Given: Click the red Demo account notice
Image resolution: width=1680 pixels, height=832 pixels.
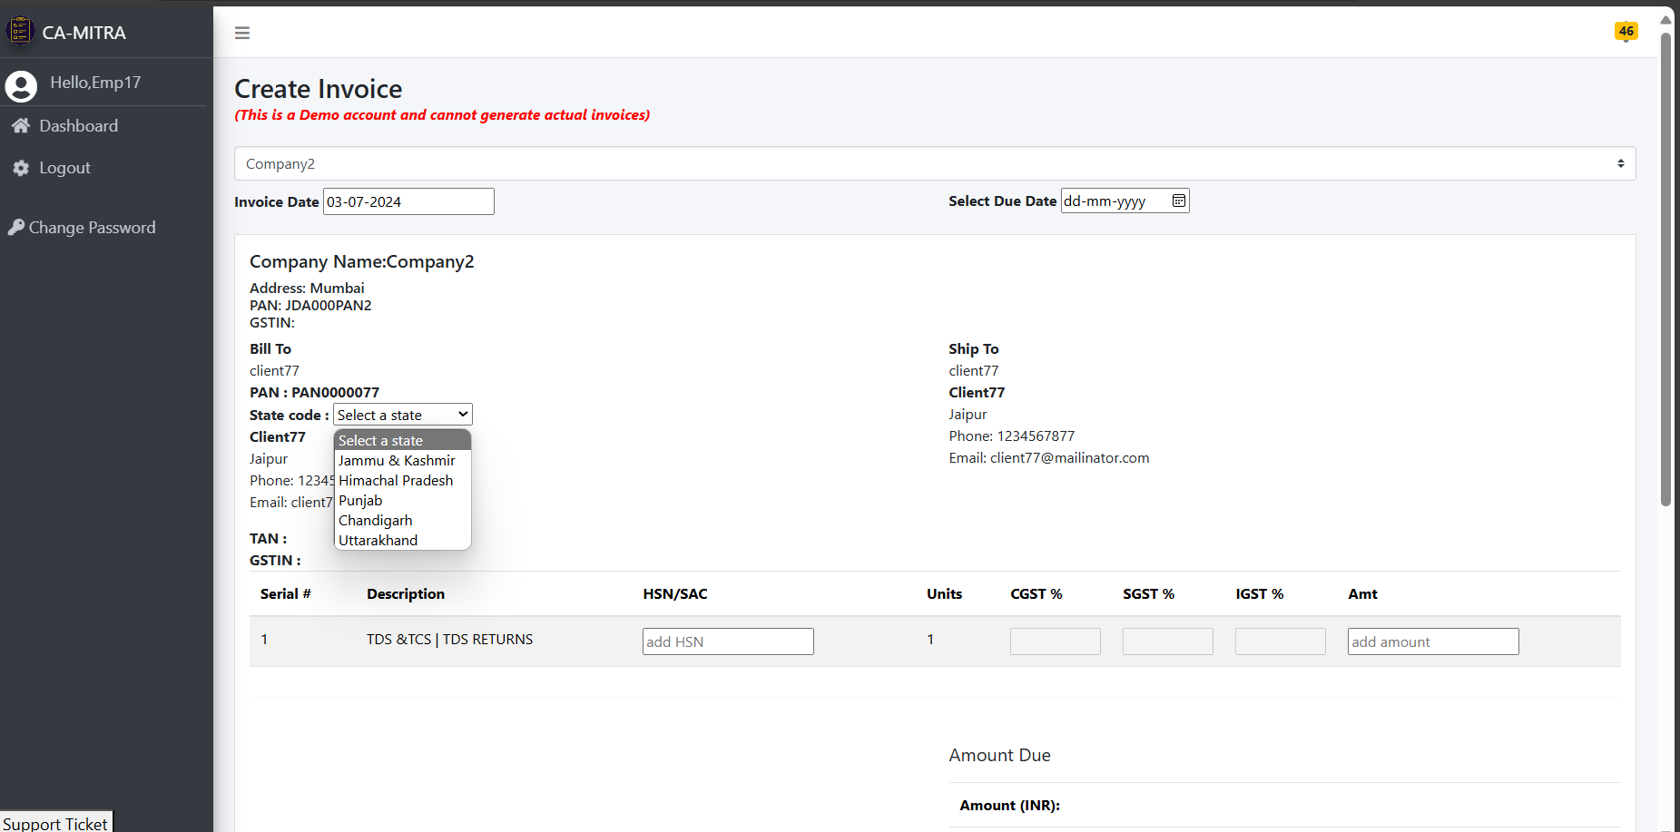Looking at the screenshot, I should [x=442, y=115].
